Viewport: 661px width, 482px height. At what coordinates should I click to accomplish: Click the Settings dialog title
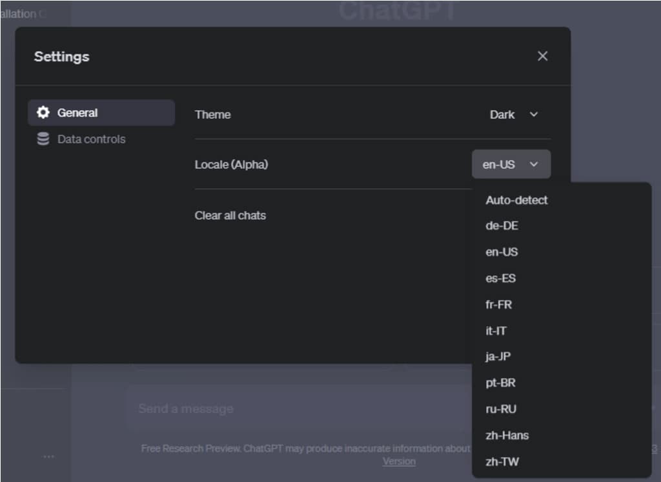(x=61, y=56)
